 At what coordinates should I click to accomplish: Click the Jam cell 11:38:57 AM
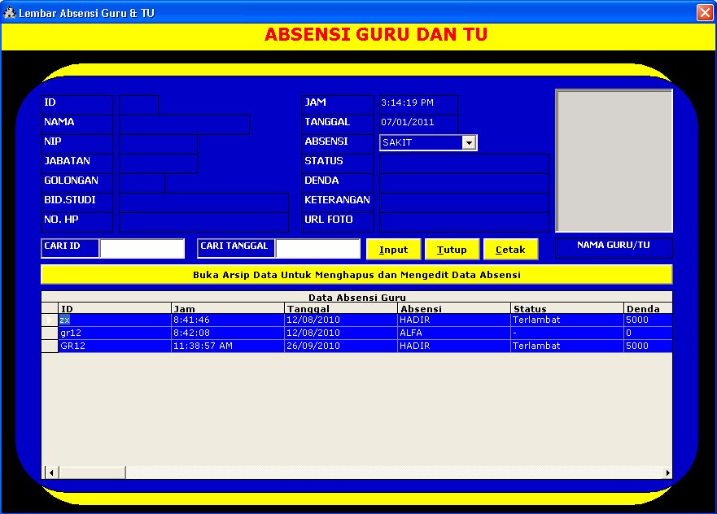click(x=228, y=346)
